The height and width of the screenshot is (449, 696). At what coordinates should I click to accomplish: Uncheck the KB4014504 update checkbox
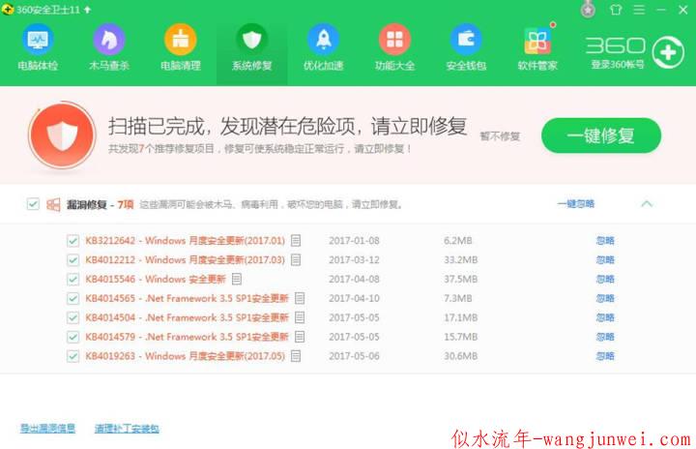pos(72,317)
